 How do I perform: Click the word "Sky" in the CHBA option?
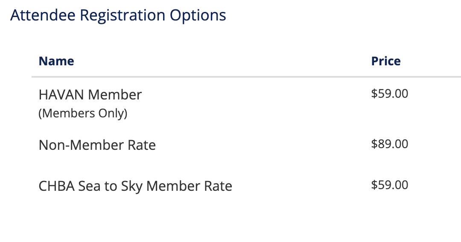[x=131, y=187]
